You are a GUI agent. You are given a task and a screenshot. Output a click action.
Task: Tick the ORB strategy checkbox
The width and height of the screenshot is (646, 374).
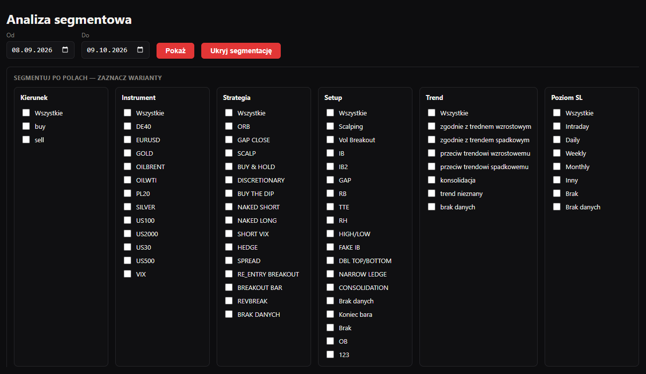tap(229, 126)
